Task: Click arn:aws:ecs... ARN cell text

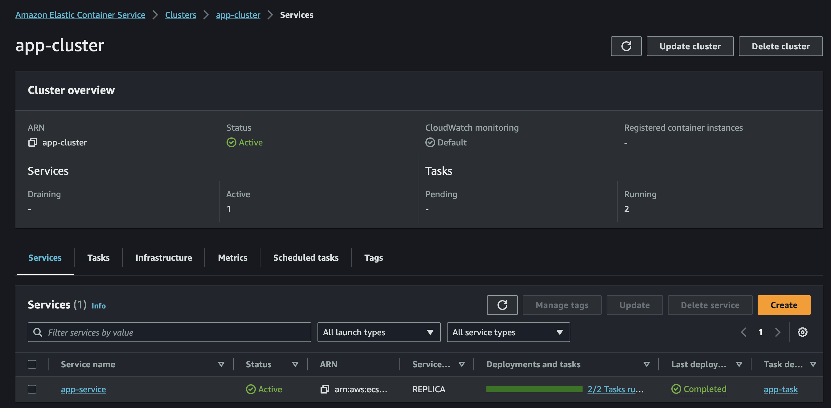Action: coord(361,389)
